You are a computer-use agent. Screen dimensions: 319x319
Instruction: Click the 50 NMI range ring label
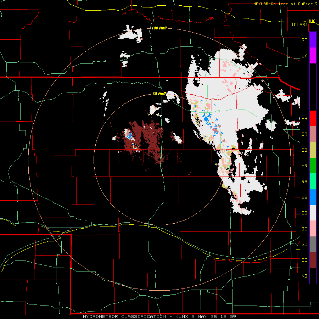pyautogui.click(x=159, y=94)
